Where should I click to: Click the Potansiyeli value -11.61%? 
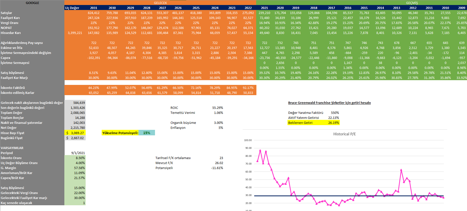tap(217, 168)
